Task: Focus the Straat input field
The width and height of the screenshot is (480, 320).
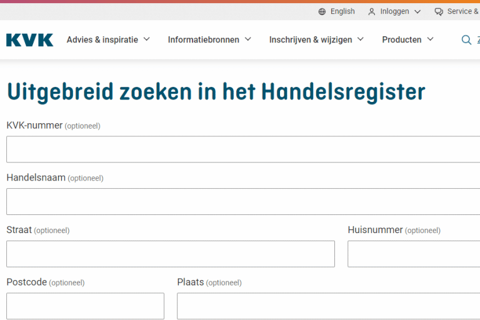Action: (171, 254)
